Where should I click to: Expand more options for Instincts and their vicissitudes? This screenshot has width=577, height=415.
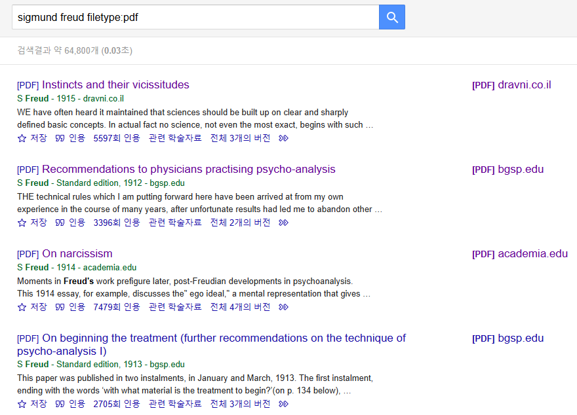(x=283, y=139)
